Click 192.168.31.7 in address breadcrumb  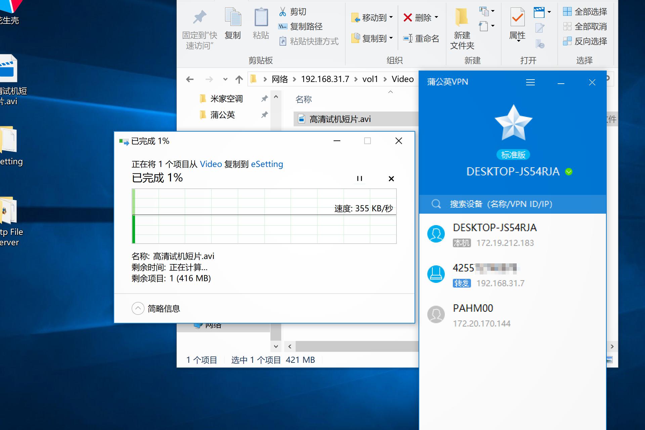pyautogui.click(x=325, y=79)
